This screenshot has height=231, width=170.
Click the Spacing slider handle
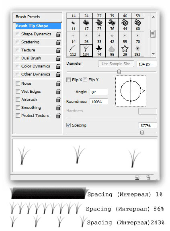(x=142, y=132)
